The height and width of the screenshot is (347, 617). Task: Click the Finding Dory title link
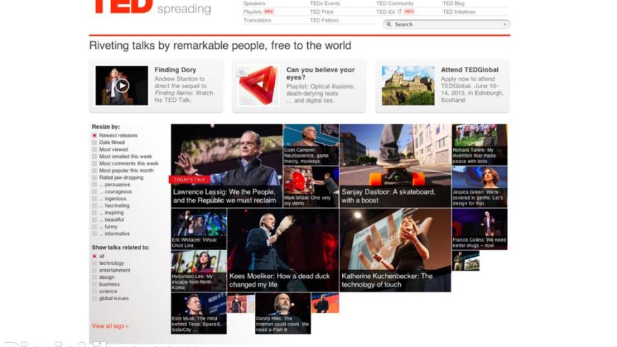(175, 70)
